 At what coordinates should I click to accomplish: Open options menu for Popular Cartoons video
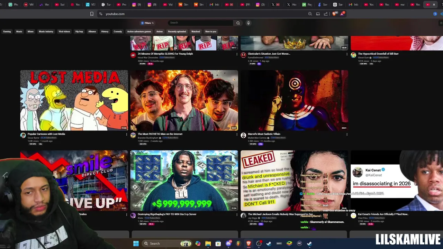126,134
